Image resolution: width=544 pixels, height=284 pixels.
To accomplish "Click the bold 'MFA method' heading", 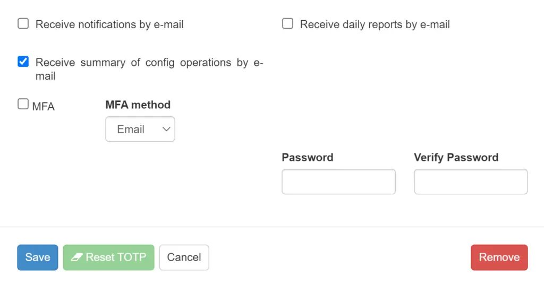I will point(138,105).
